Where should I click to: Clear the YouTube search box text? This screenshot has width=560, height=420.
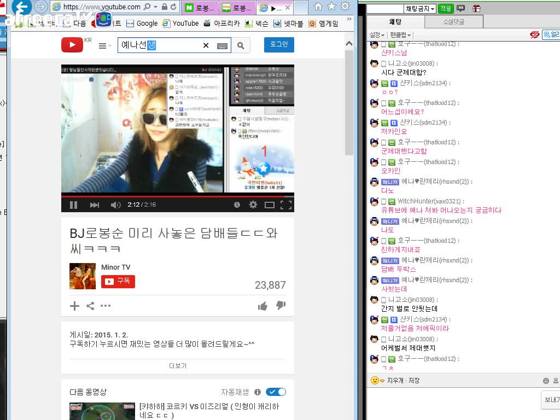[206, 45]
